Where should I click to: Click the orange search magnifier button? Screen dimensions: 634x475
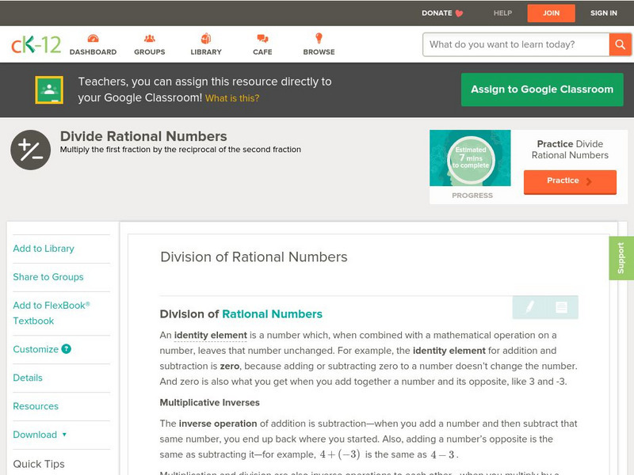click(x=620, y=44)
